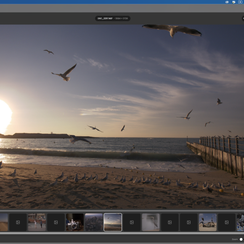Select placeholder thumbnail between boat and camera photos
Image resolution: width=244 pixels, height=244 pixels.
56,222
